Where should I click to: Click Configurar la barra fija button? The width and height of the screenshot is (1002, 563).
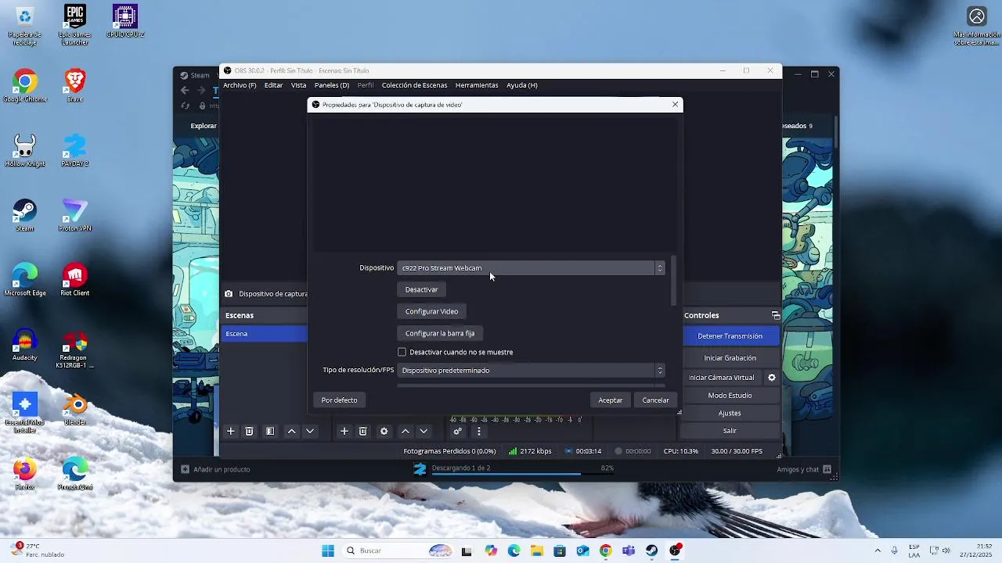click(x=440, y=333)
